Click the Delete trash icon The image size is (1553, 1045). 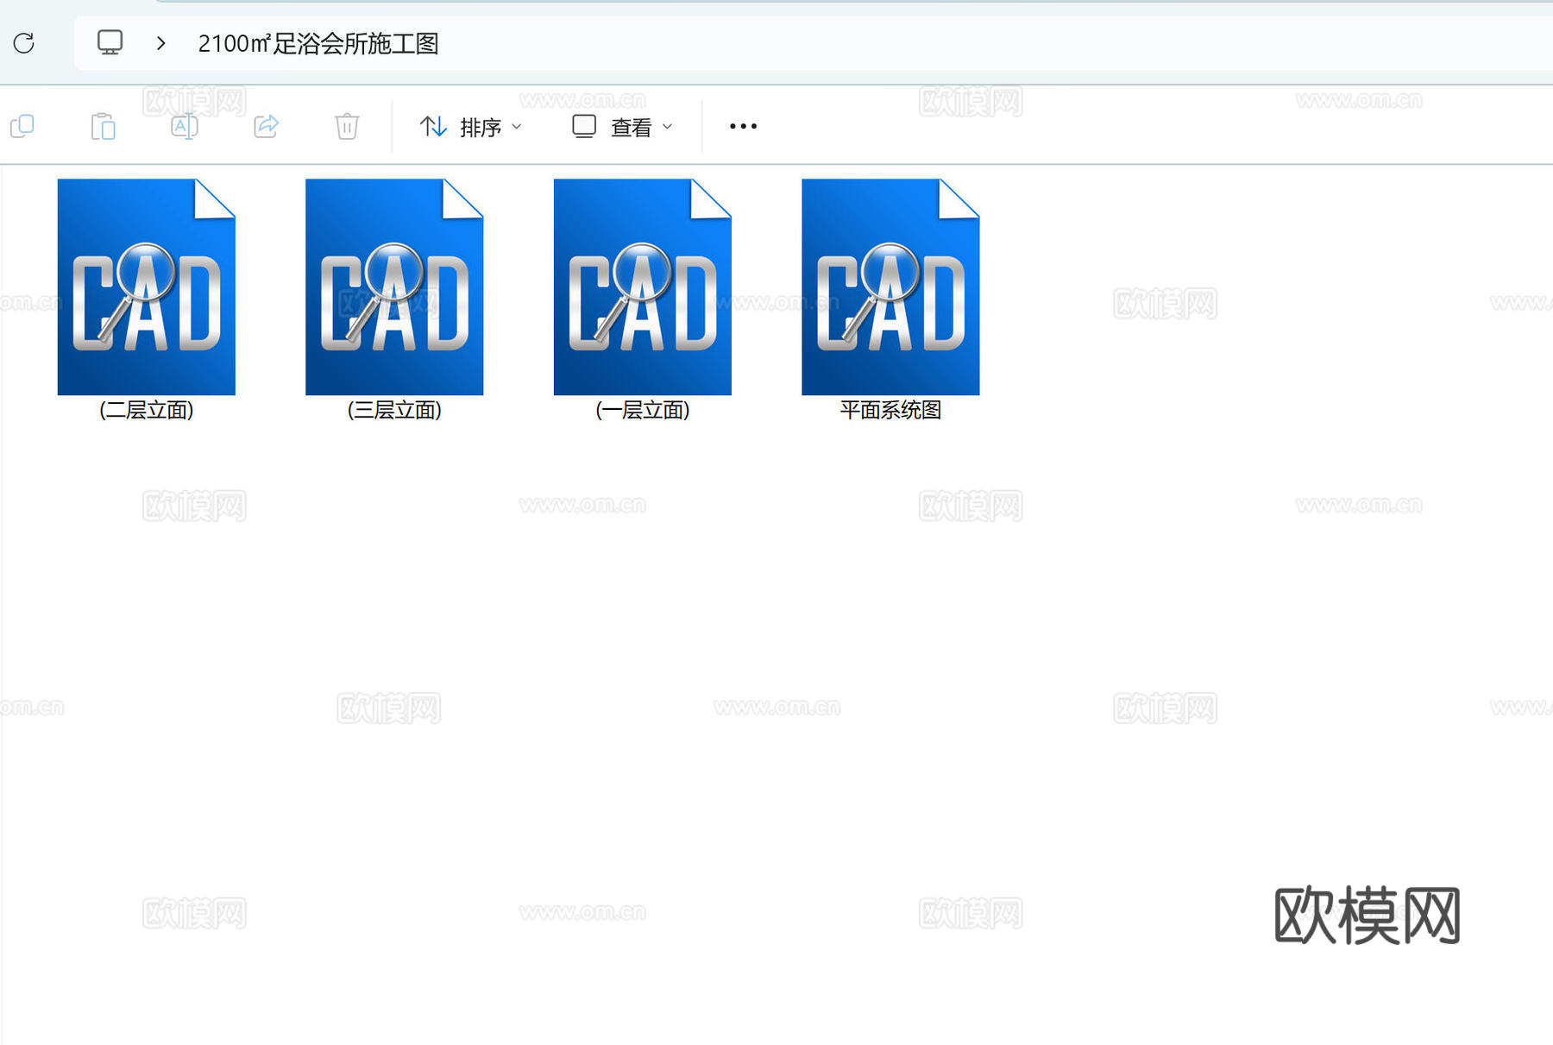coord(347,126)
